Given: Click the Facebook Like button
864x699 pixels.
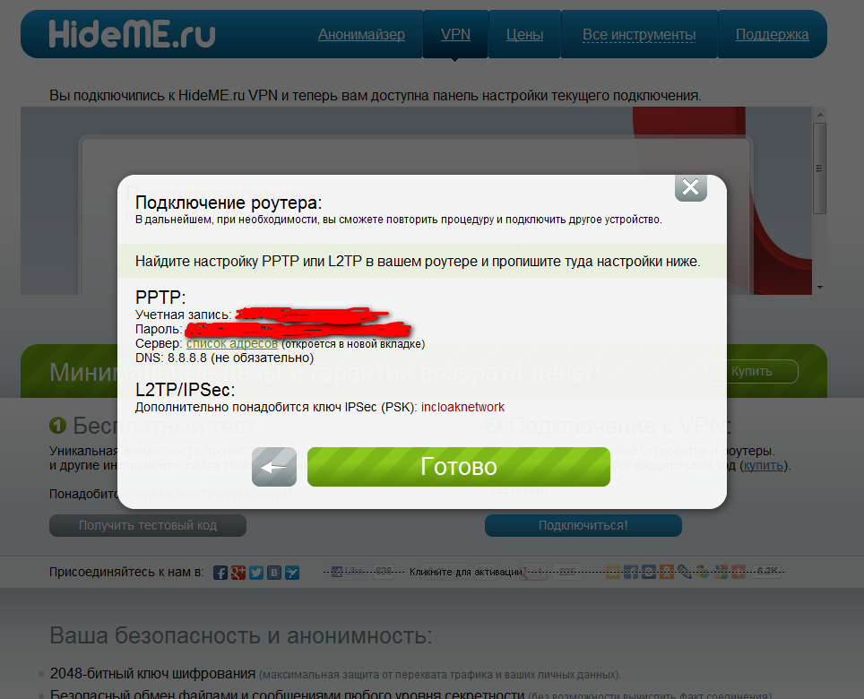Looking at the screenshot, I should click(x=347, y=571).
